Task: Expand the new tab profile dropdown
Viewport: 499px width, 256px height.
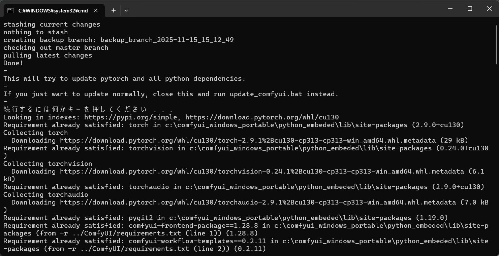Action: tap(126, 10)
